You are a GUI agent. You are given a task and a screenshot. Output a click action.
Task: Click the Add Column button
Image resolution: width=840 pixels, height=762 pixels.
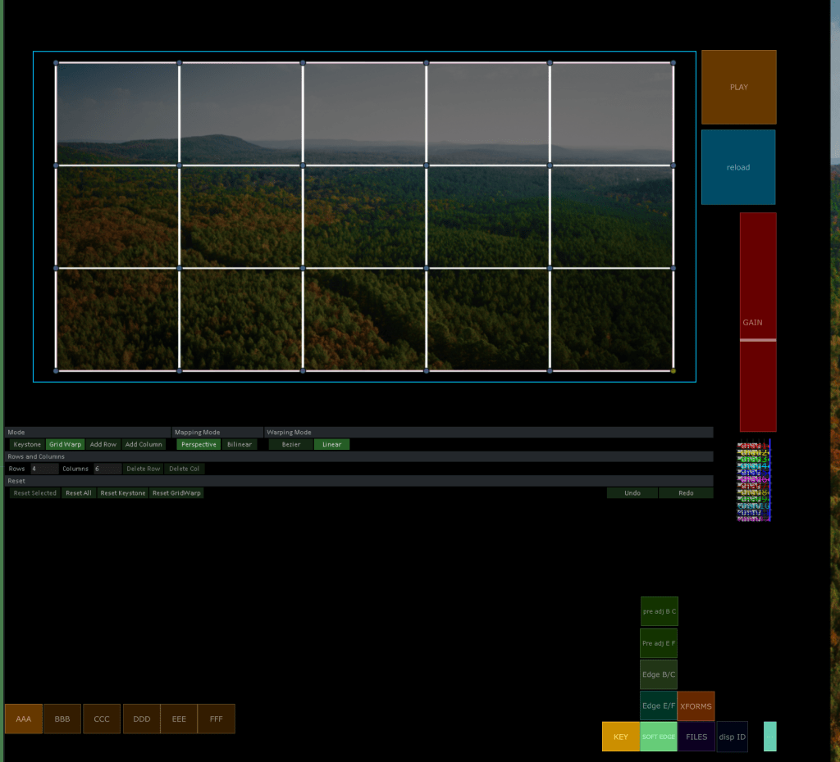[x=144, y=444]
